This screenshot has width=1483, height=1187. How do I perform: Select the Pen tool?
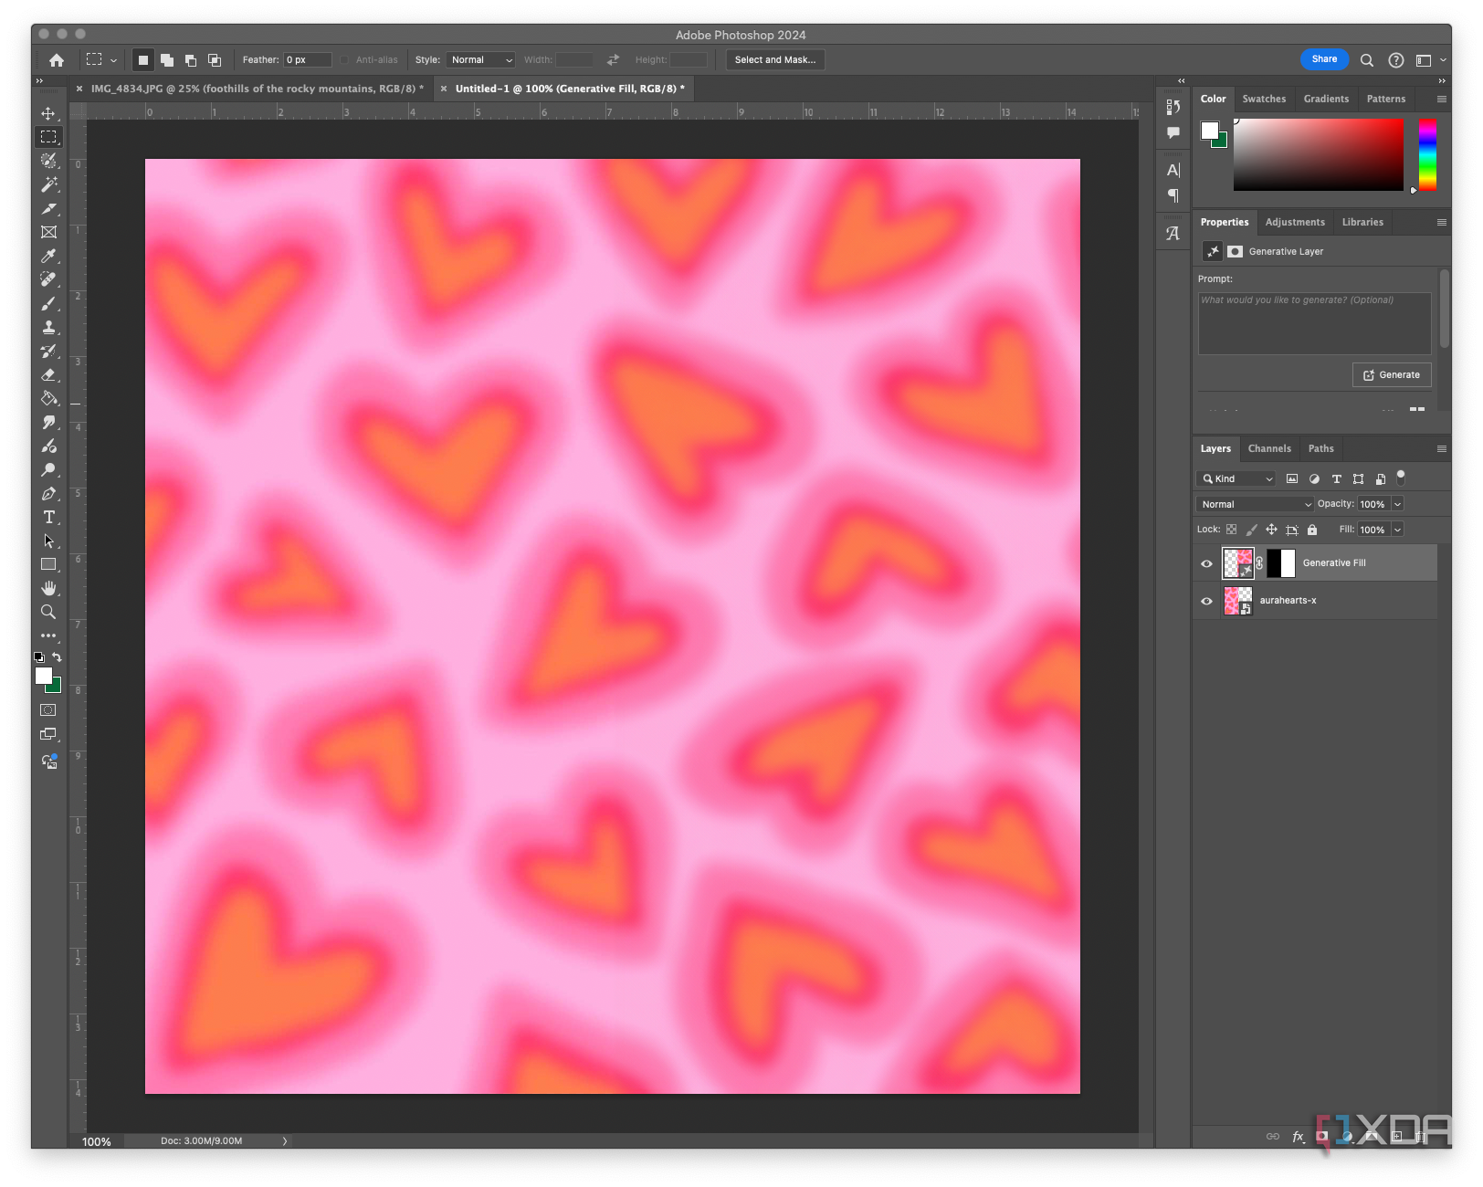click(48, 493)
